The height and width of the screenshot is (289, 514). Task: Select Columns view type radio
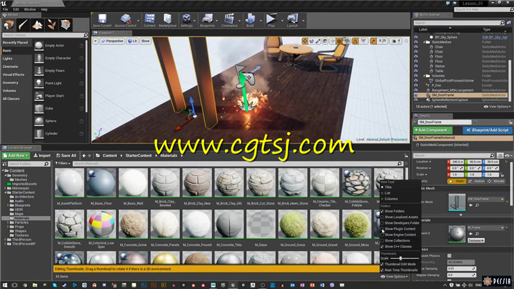coord(382,199)
